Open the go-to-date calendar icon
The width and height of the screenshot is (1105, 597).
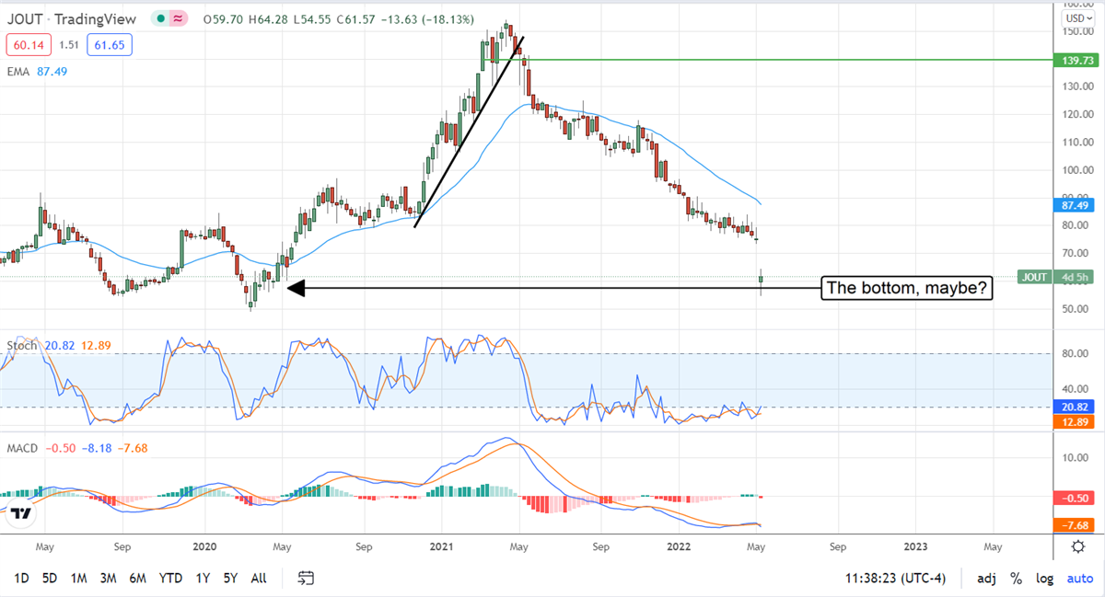pyautogui.click(x=307, y=579)
